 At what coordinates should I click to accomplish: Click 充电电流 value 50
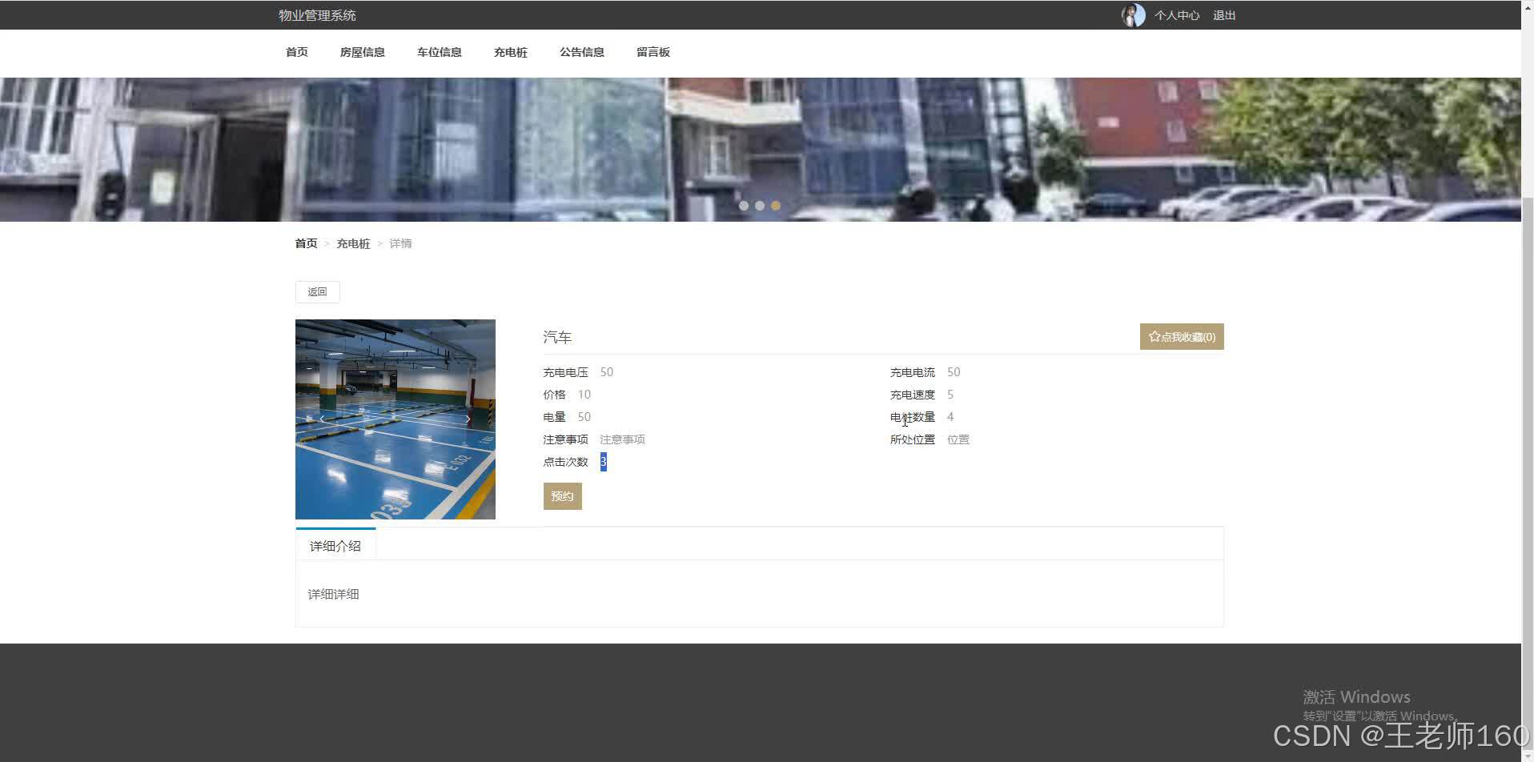(954, 372)
